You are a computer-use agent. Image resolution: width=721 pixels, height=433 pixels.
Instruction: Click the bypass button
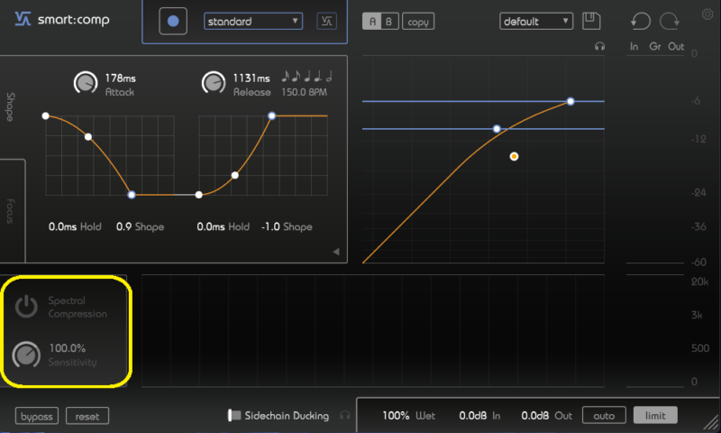click(37, 416)
